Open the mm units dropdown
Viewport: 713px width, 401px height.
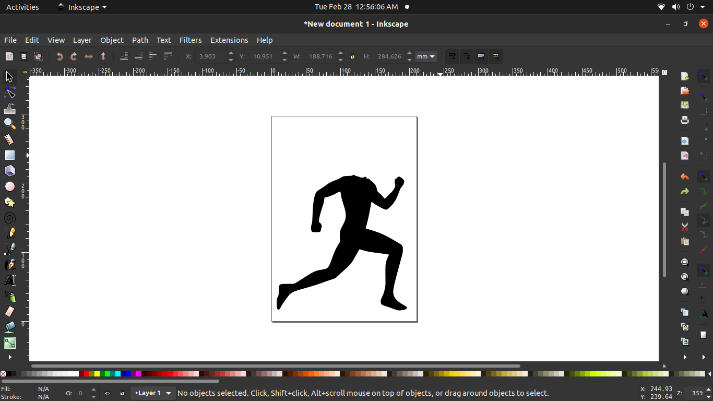[x=426, y=56]
